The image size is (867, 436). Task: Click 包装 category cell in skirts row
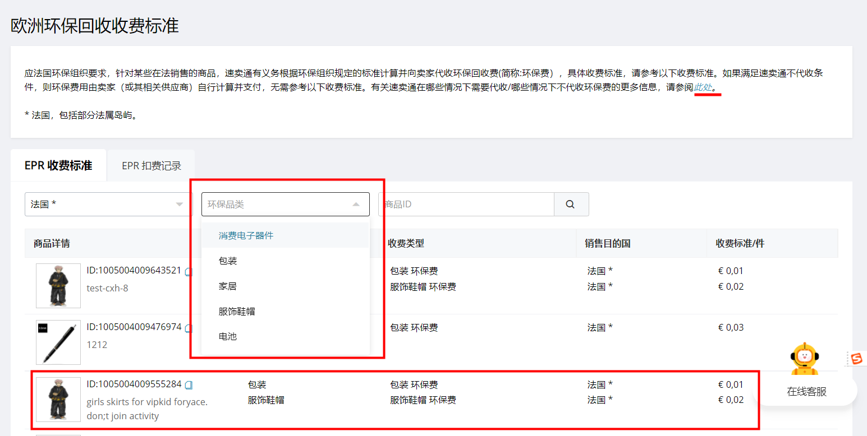(257, 385)
